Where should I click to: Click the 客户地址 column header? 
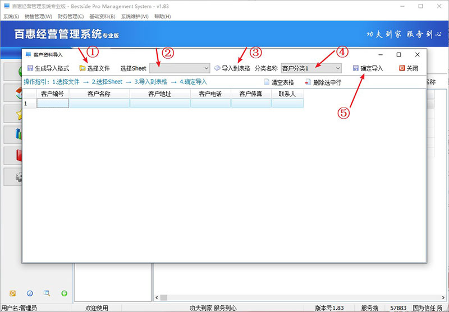pyautogui.click(x=160, y=94)
